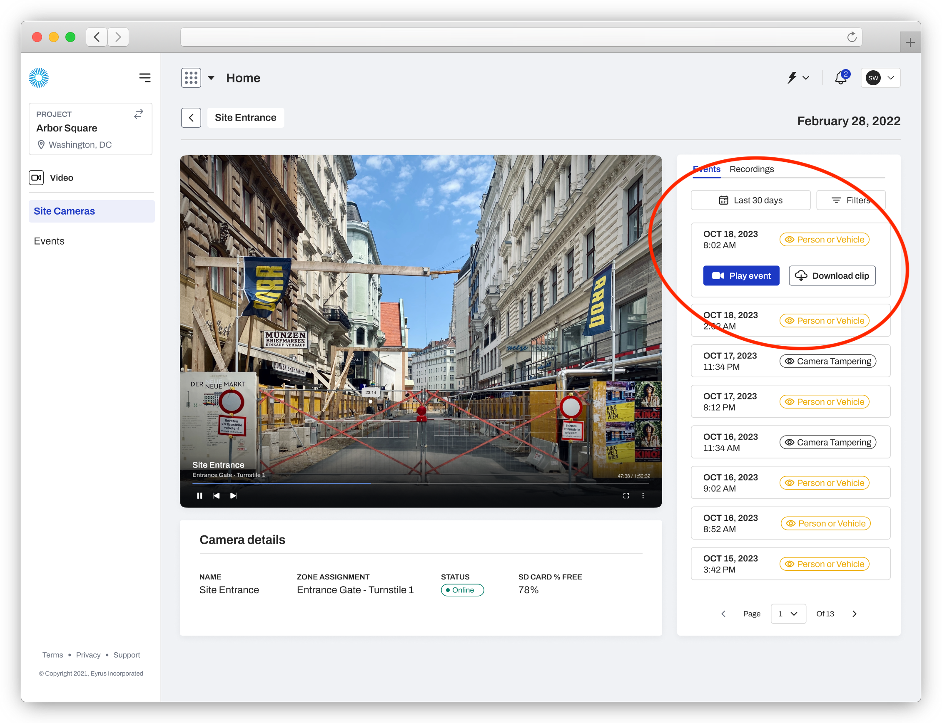The width and height of the screenshot is (942, 723).
Task: Switch project using the swap arrows icon
Action: tap(138, 114)
